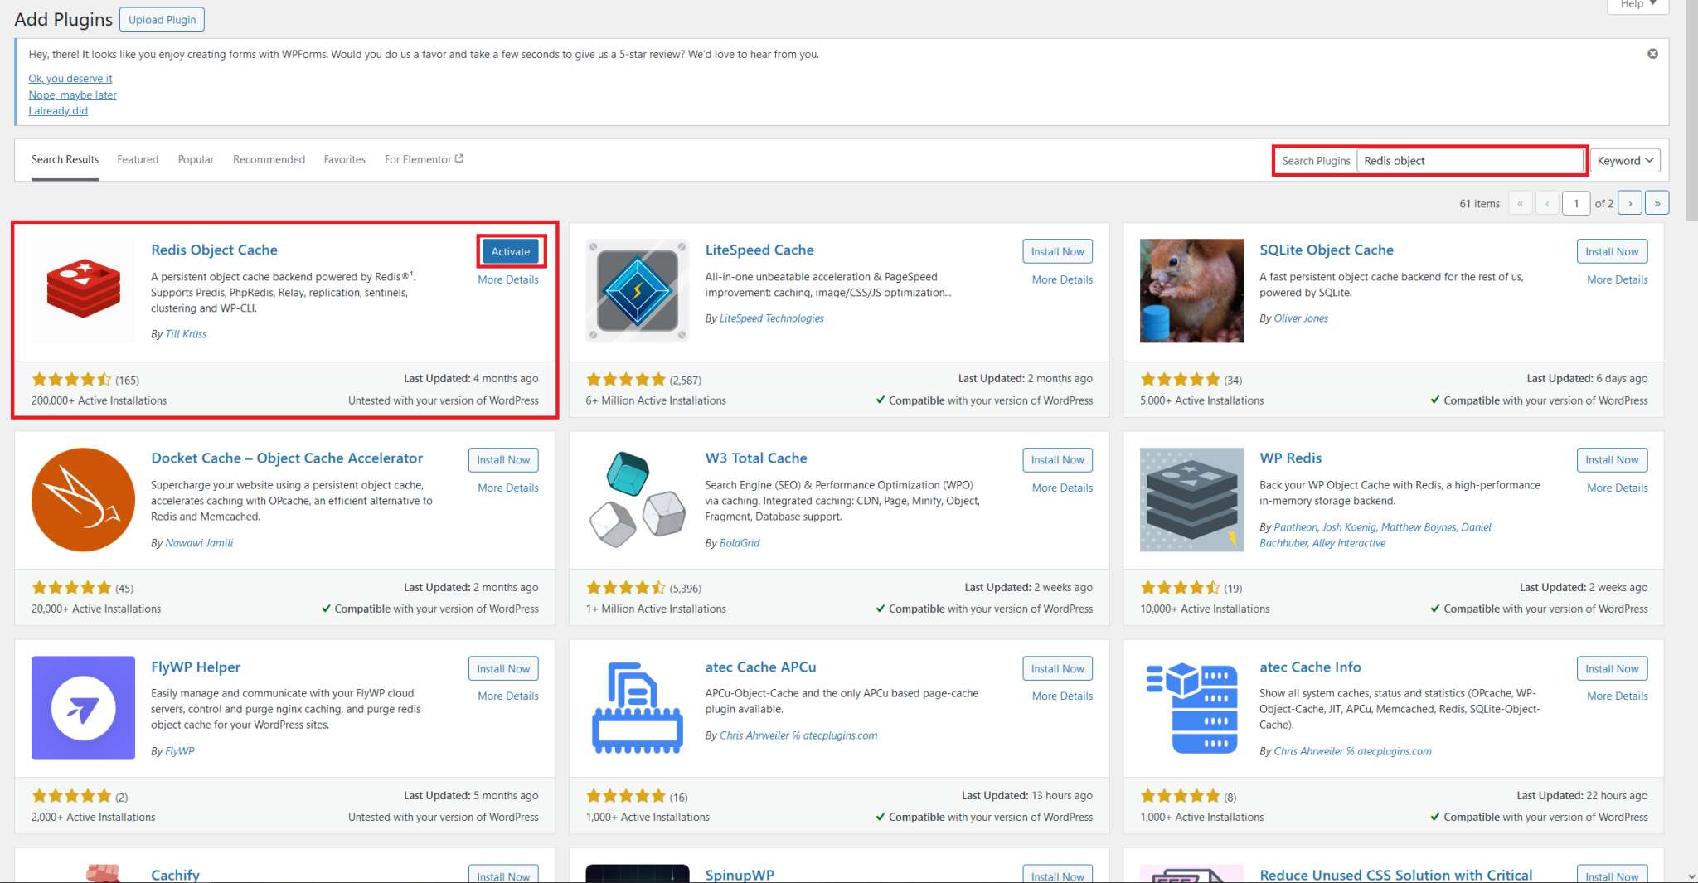This screenshot has width=1698, height=883.
Task: Install the W3 Total Cache plugin
Action: tap(1057, 460)
